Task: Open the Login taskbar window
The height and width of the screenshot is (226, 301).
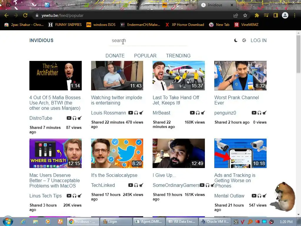Action: 116,222
